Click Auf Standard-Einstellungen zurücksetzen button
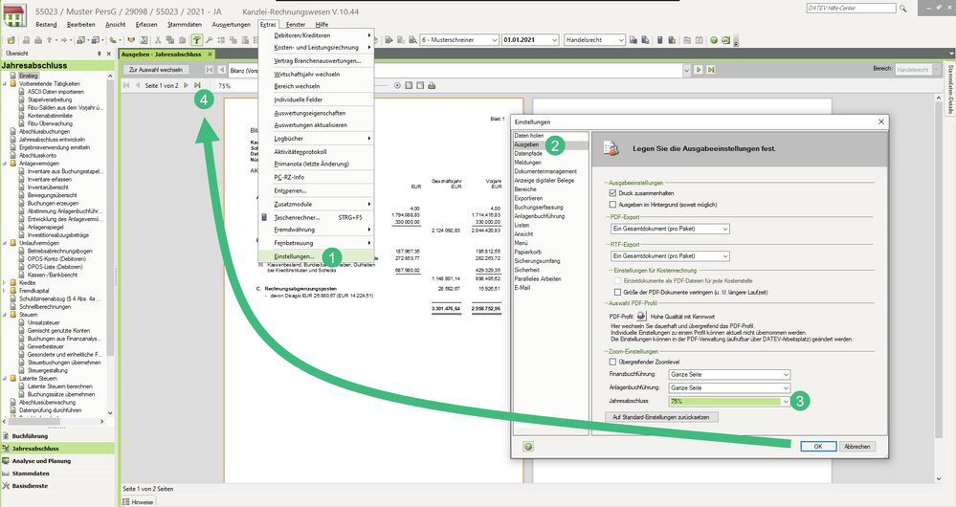This screenshot has width=956, height=507. point(661,417)
